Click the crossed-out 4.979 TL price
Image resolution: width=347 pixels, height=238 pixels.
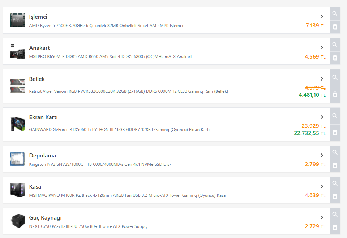315,88
